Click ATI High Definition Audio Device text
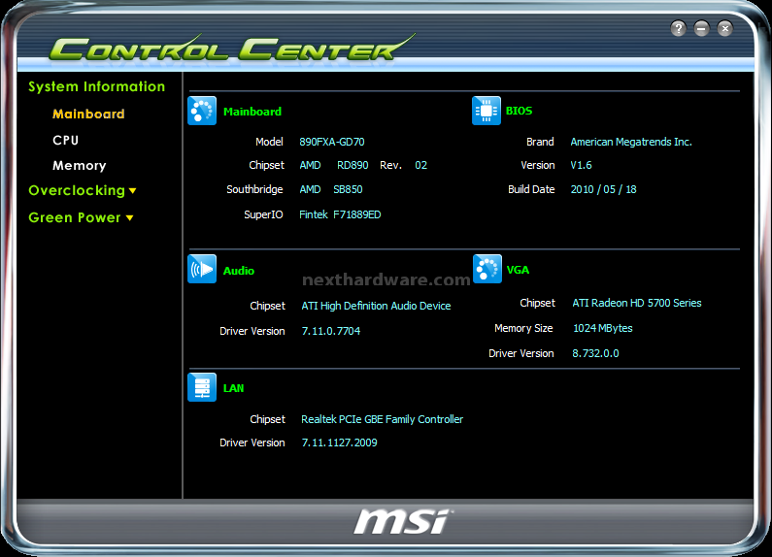This screenshot has width=772, height=557. coord(376,306)
